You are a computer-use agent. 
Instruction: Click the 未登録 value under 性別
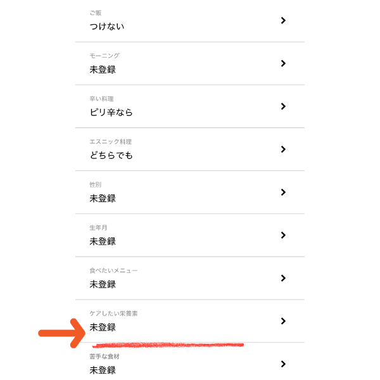tap(103, 198)
